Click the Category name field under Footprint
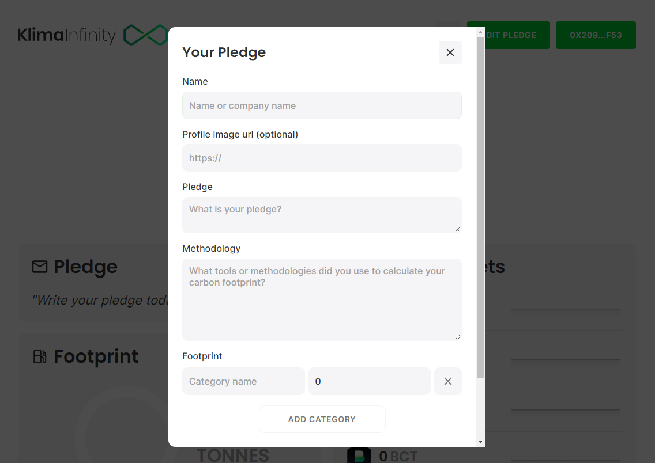The height and width of the screenshot is (463, 655). coord(243,381)
